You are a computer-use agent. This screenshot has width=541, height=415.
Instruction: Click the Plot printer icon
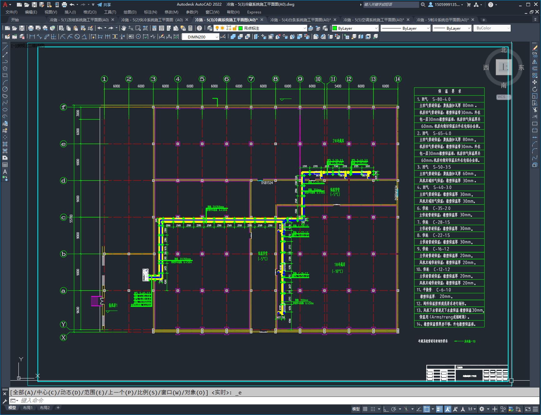point(31,28)
